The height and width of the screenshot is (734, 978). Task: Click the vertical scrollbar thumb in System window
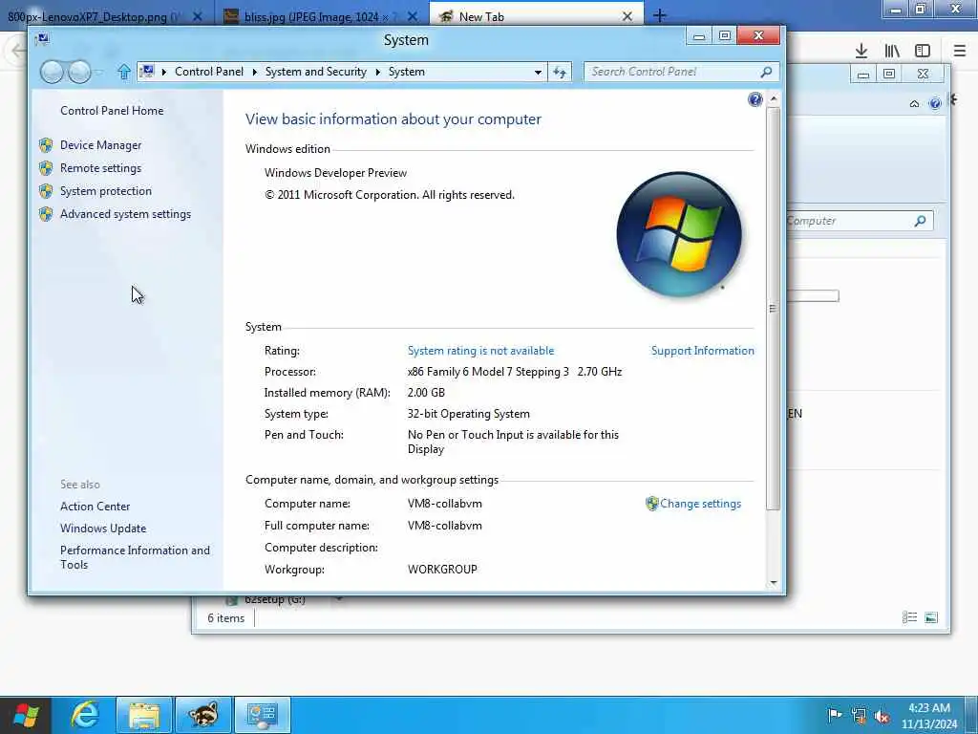(774, 309)
